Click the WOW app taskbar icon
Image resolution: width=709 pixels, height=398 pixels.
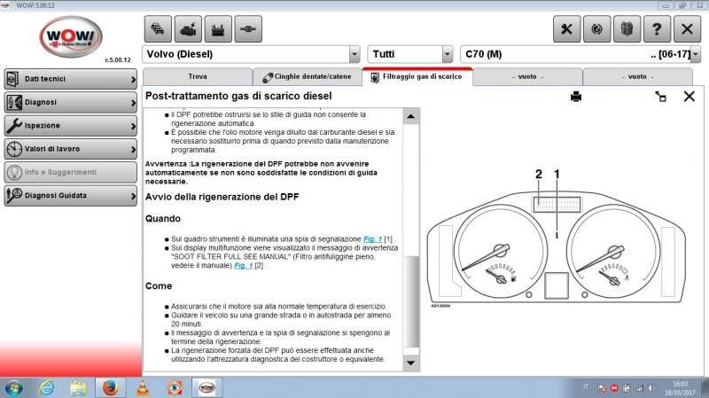click(207, 388)
